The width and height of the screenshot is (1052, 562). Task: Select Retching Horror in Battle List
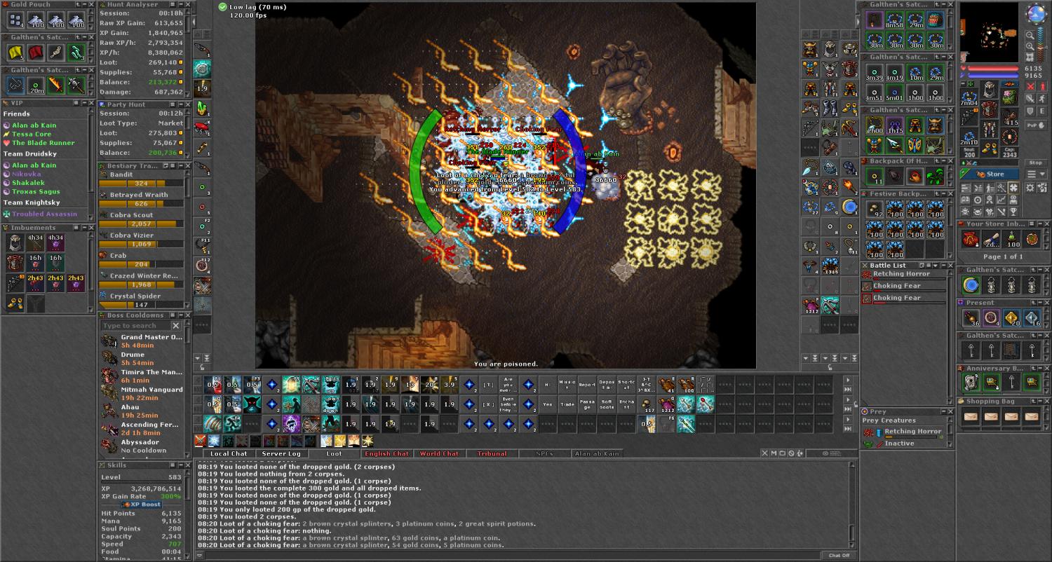coord(904,275)
